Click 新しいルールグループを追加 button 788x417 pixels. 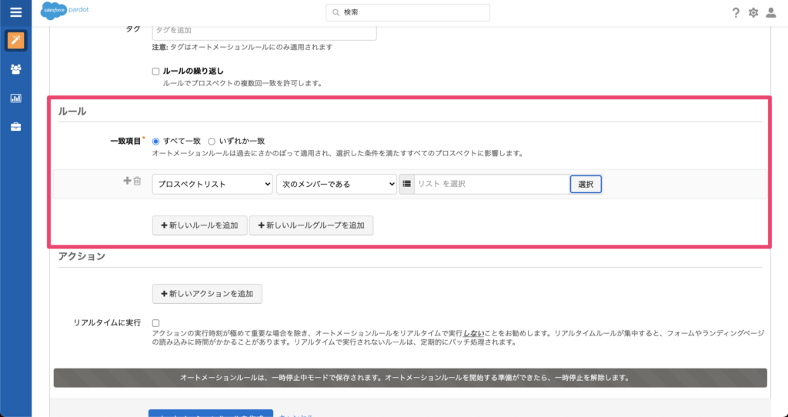[311, 225]
